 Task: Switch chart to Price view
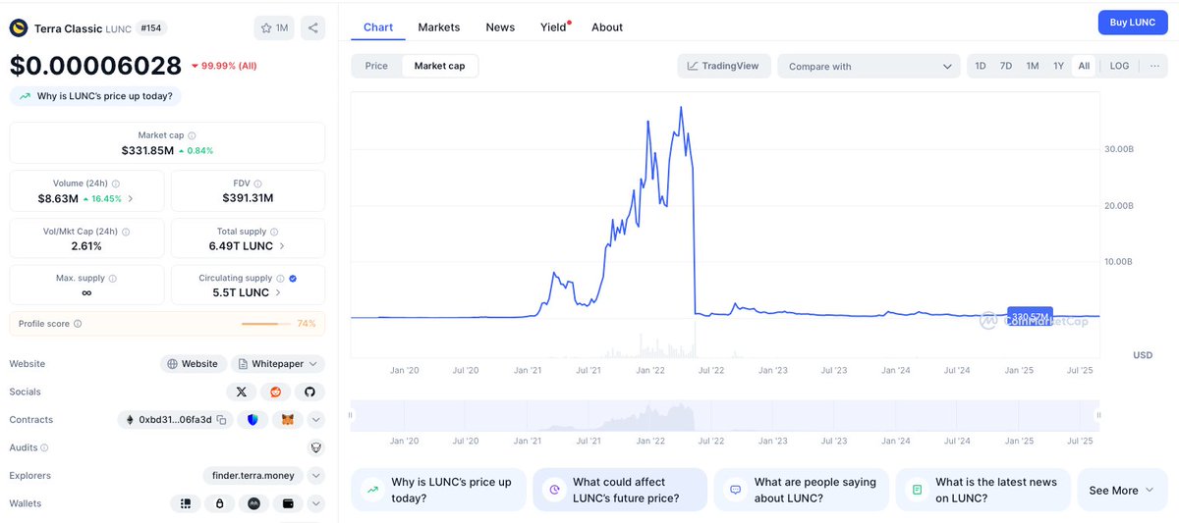click(376, 66)
